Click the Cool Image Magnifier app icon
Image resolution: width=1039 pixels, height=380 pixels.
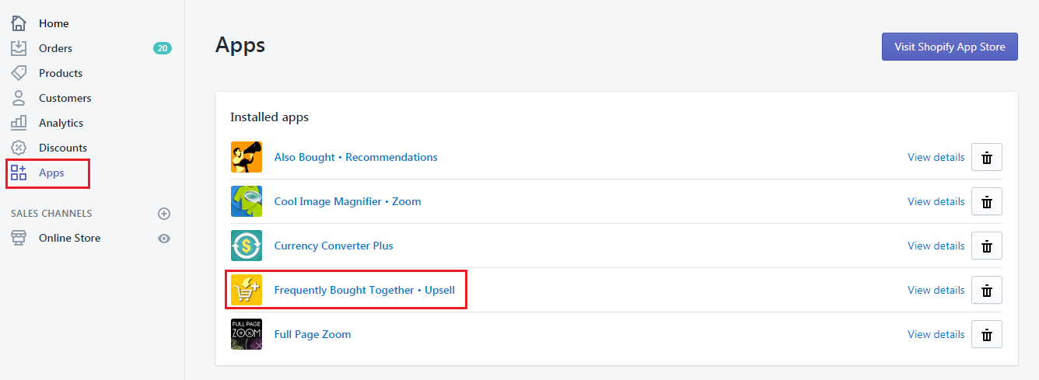247,201
